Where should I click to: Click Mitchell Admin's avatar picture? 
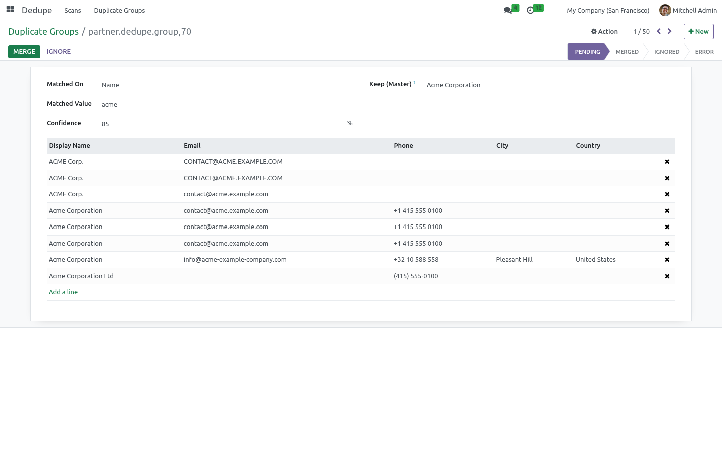tap(665, 10)
